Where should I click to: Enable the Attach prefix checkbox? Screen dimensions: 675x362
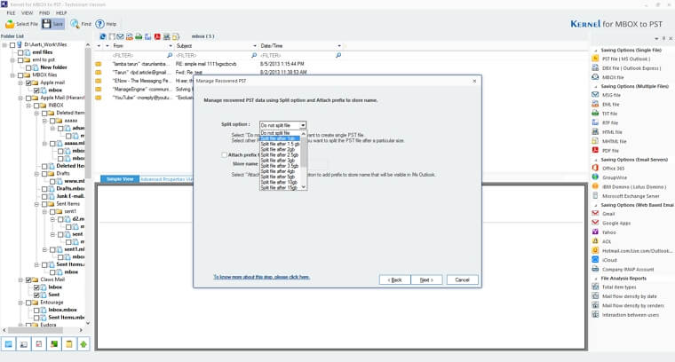[x=225, y=154]
